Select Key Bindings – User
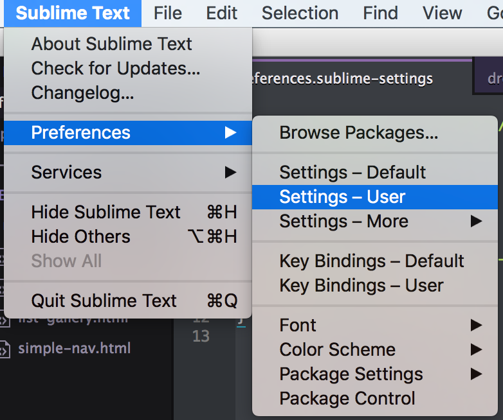The height and width of the screenshot is (420, 503). [x=361, y=286]
